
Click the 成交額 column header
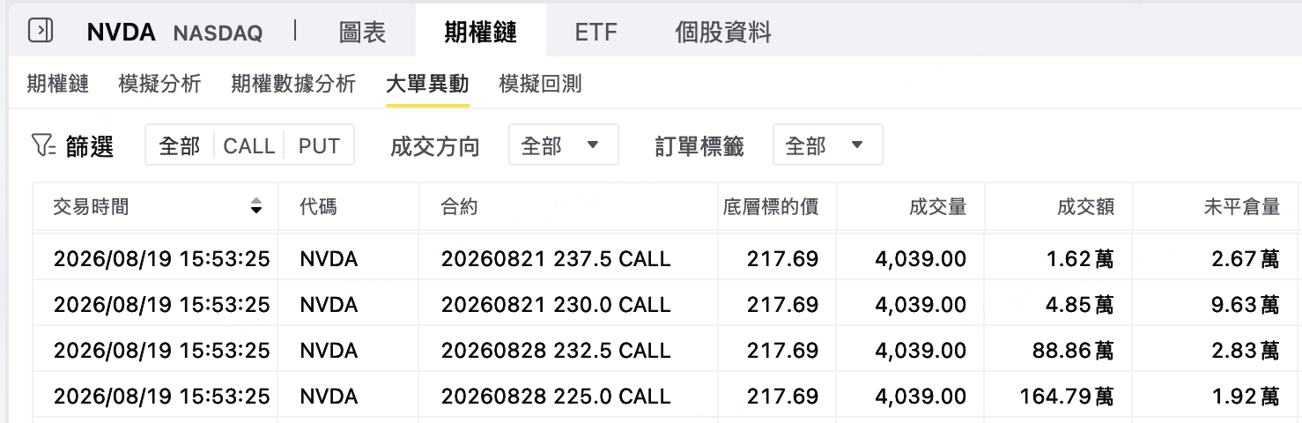pos(1085,207)
